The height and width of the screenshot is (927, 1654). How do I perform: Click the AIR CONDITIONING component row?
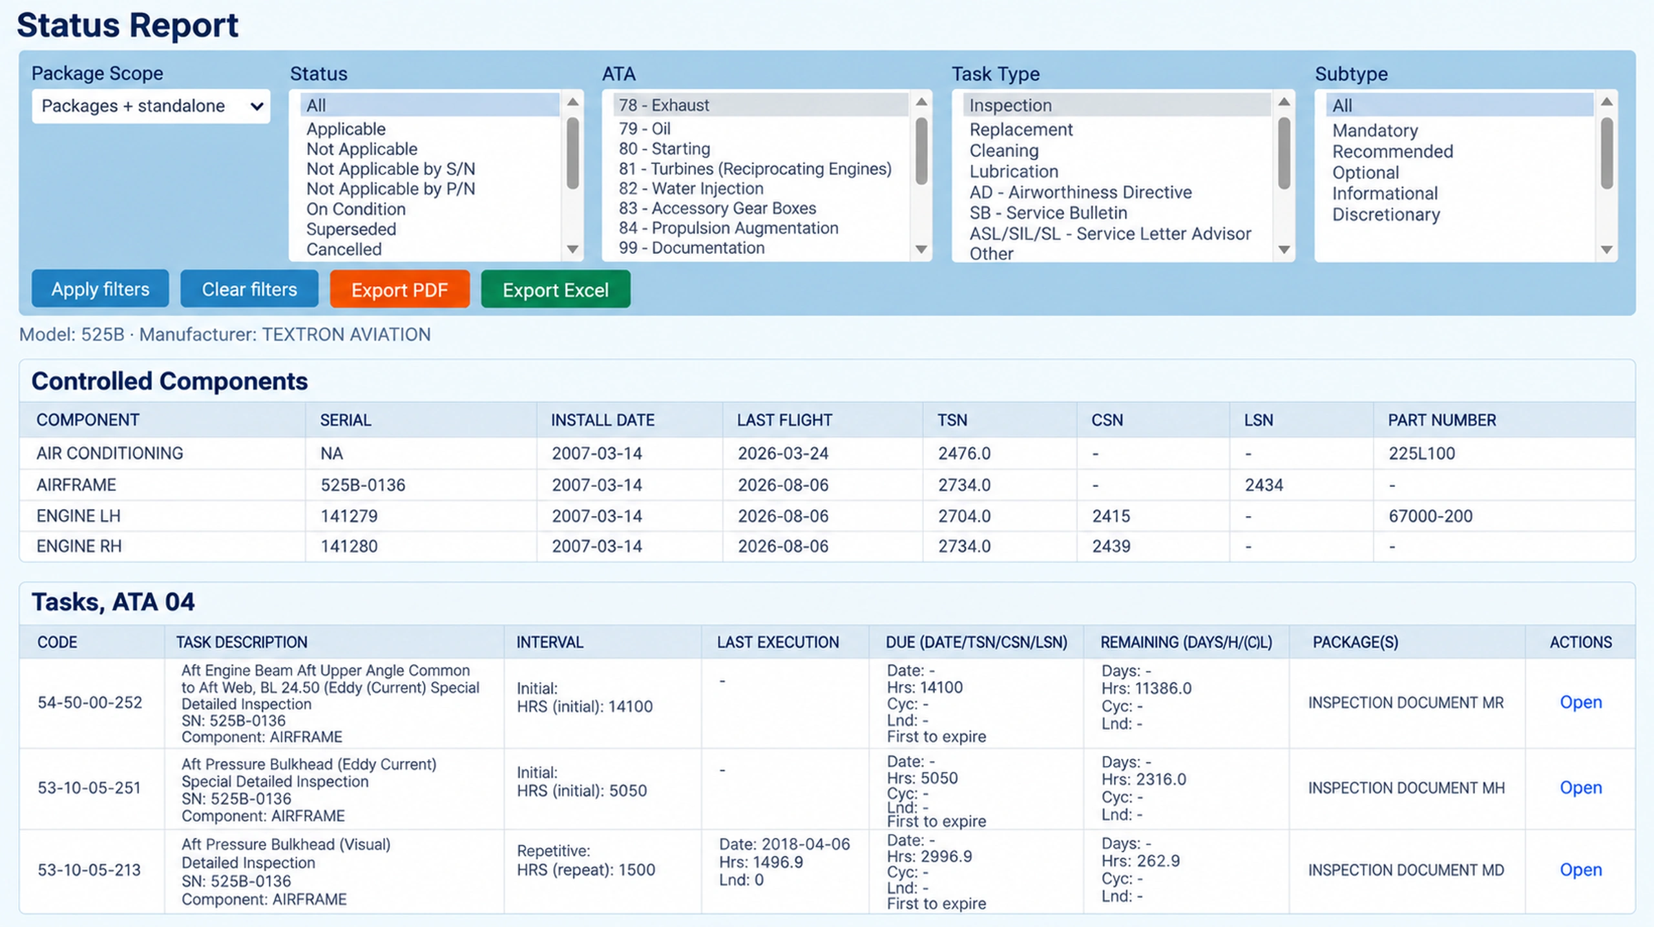[827, 453]
